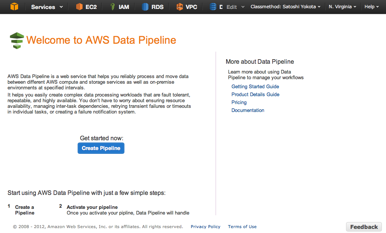Open the N. Virginia region selector

(342, 6)
